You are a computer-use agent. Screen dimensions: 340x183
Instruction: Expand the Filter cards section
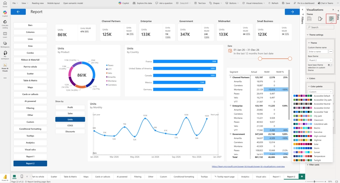point(313,165)
